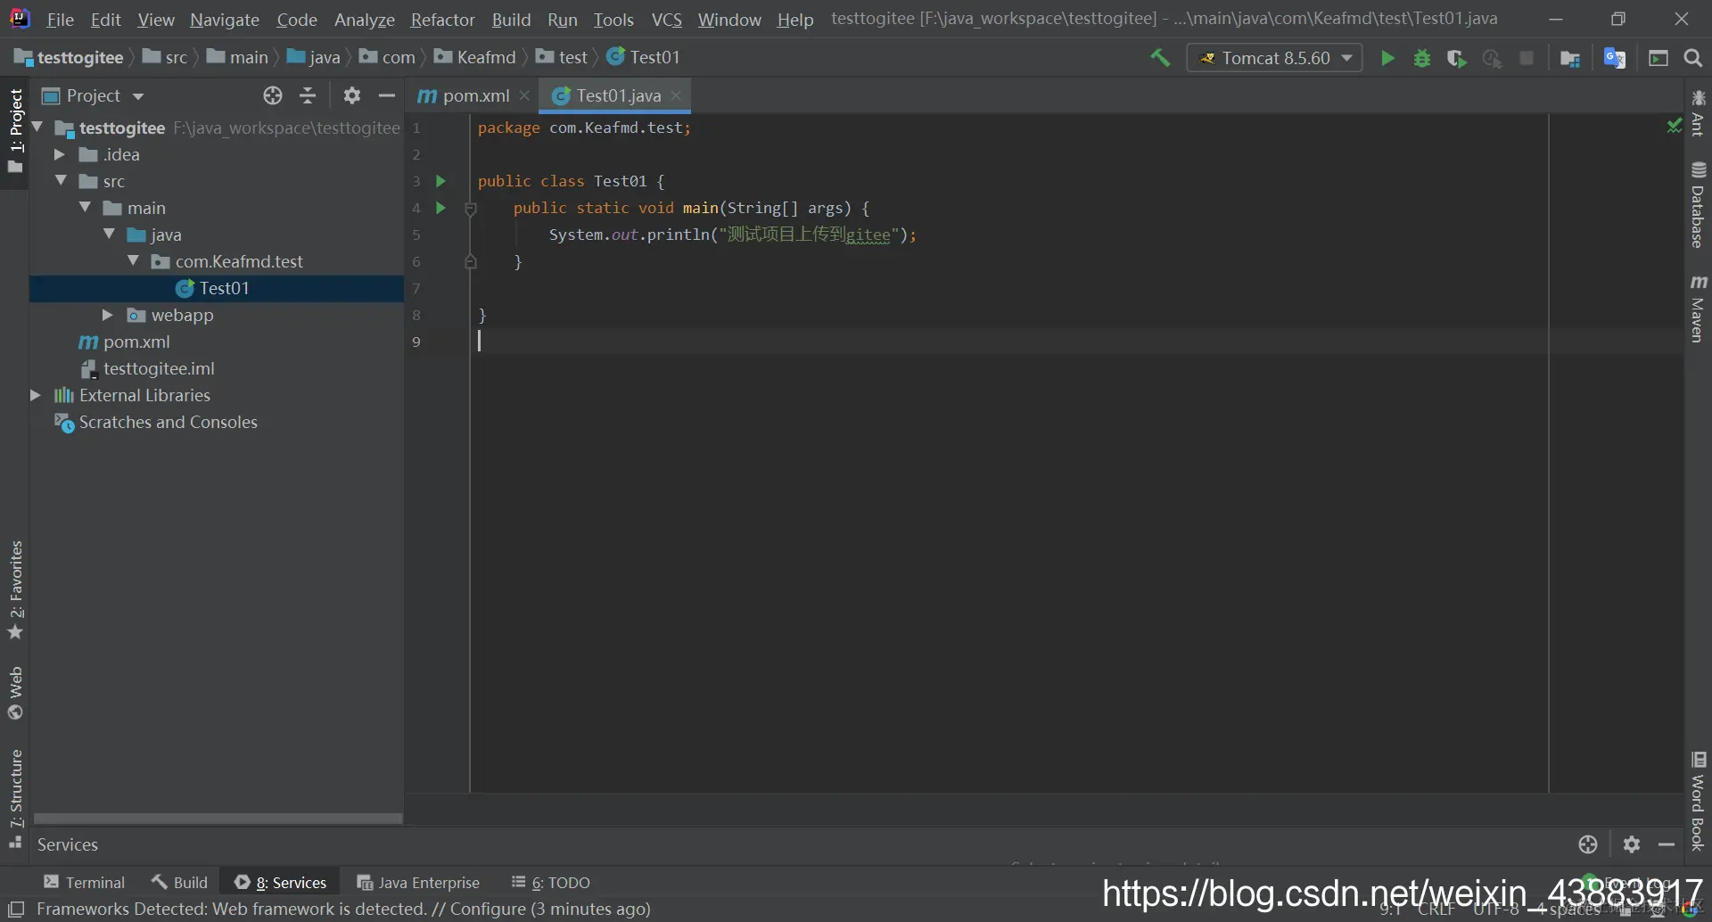Hide the Services panel

point(1667,844)
